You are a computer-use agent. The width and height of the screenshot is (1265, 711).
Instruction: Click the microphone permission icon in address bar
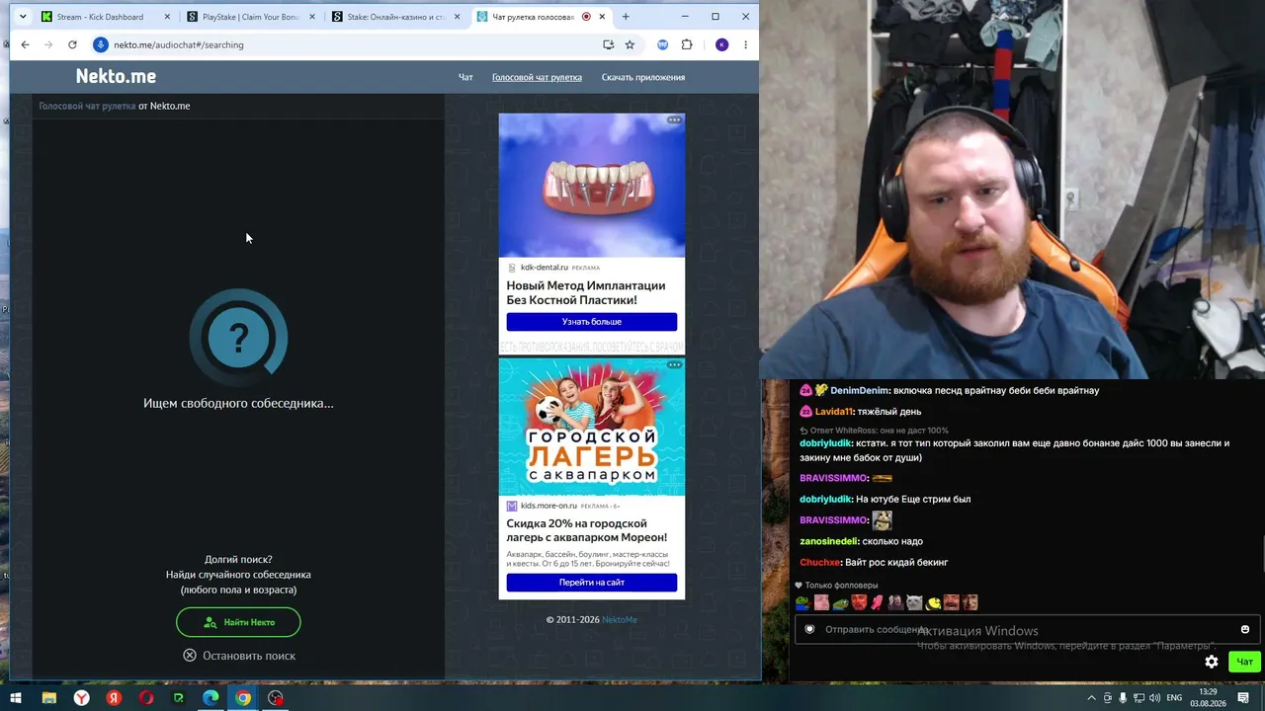click(100, 44)
